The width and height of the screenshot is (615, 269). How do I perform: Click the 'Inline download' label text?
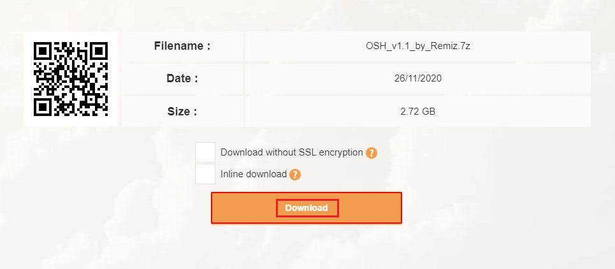(x=254, y=174)
